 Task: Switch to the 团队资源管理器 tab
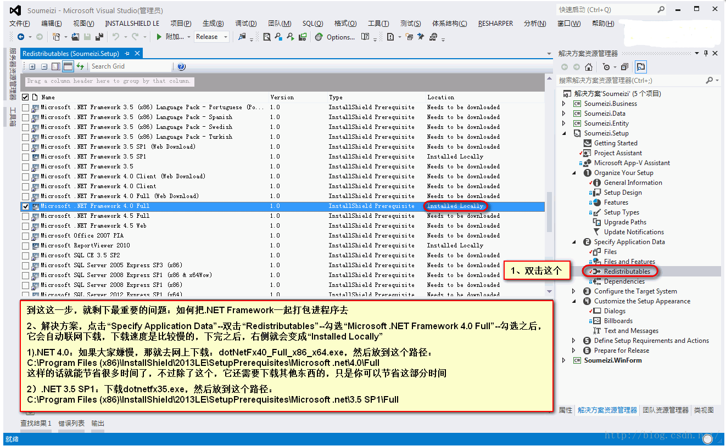coord(666,410)
